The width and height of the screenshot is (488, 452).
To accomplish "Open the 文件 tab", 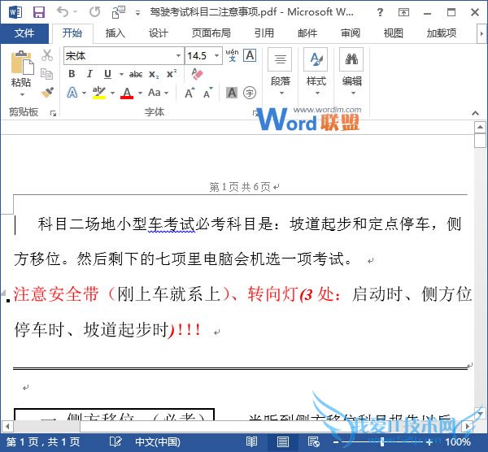I will (24, 33).
